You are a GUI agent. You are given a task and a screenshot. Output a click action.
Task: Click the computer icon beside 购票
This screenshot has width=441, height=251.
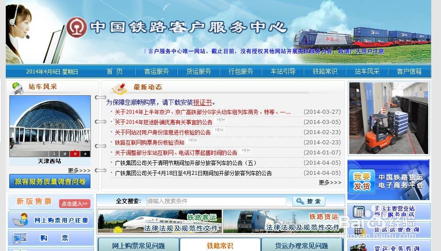click(20, 238)
